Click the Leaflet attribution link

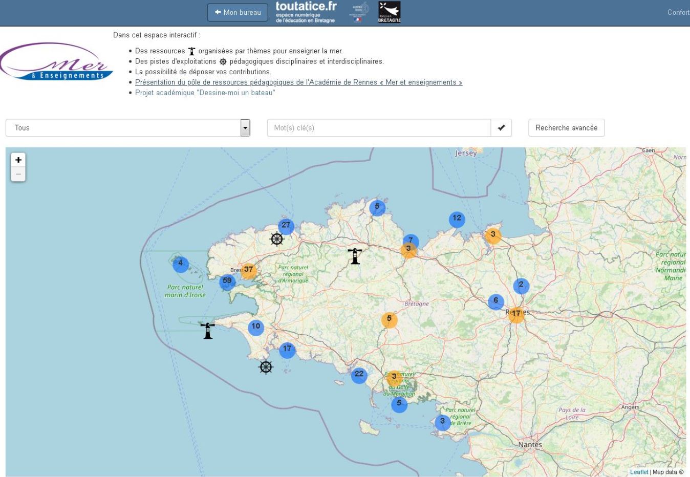(x=639, y=472)
